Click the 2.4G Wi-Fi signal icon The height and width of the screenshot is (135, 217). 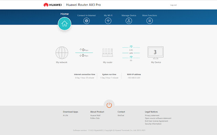coord(131,47)
